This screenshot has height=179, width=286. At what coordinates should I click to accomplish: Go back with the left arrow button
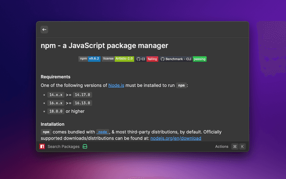tap(44, 30)
